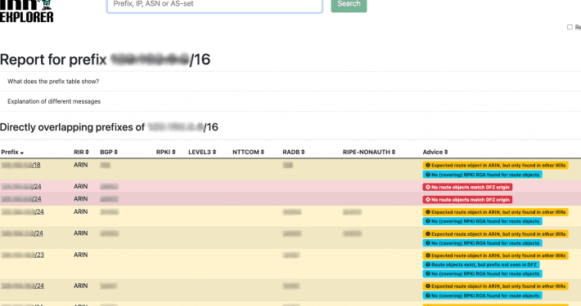Open the /23 prefix link
The height and width of the screenshot is (306, 581).
pyautogui.click(x=23, y=255)
